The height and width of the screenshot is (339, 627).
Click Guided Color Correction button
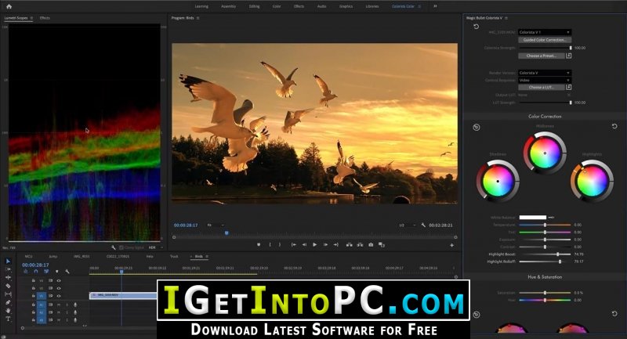(545, 40)
